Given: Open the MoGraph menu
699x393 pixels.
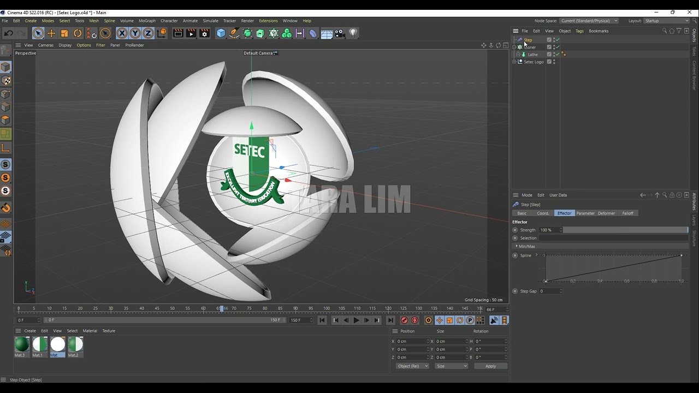Looking at the screenshot, I should coord(147,21).
